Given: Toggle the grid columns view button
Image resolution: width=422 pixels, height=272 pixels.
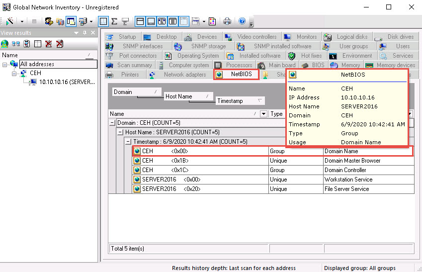Looking at the screenshot, I should tap(103, 21).
